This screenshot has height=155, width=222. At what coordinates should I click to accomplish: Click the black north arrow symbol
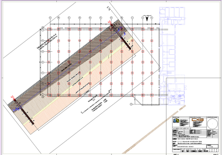click(147, 19)
